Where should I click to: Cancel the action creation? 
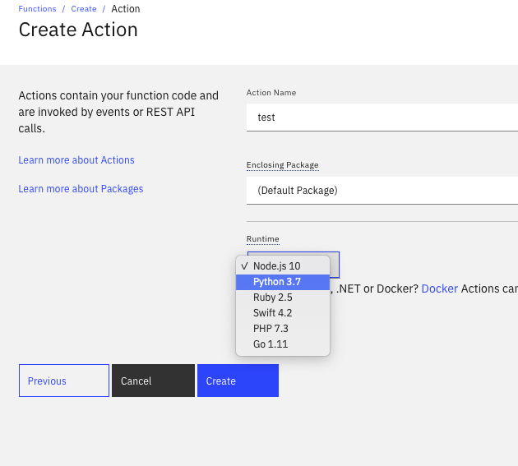pos(153,381)
